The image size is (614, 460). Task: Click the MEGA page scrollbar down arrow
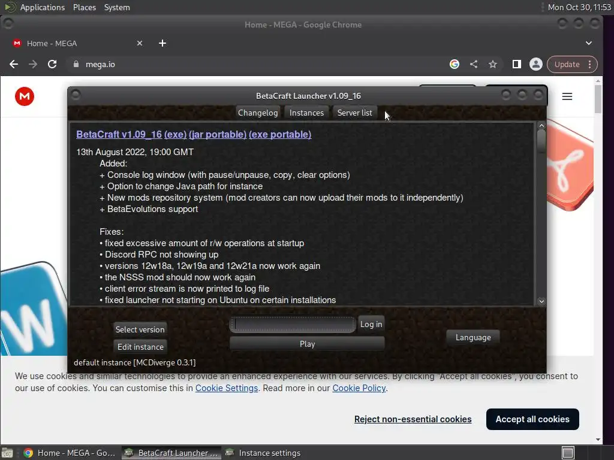point(598,440)
